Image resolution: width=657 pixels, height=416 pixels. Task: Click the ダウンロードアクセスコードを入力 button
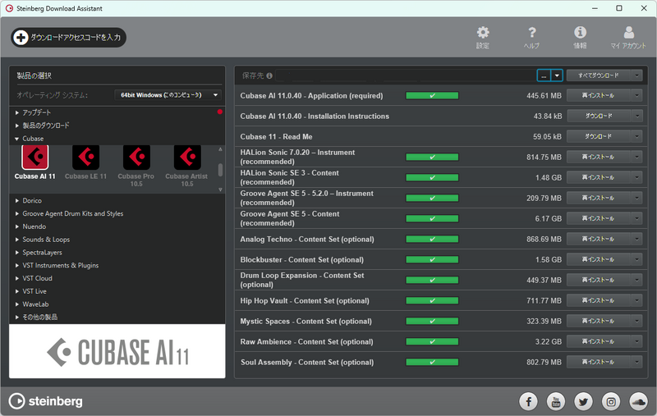click(x=68, y=37)
